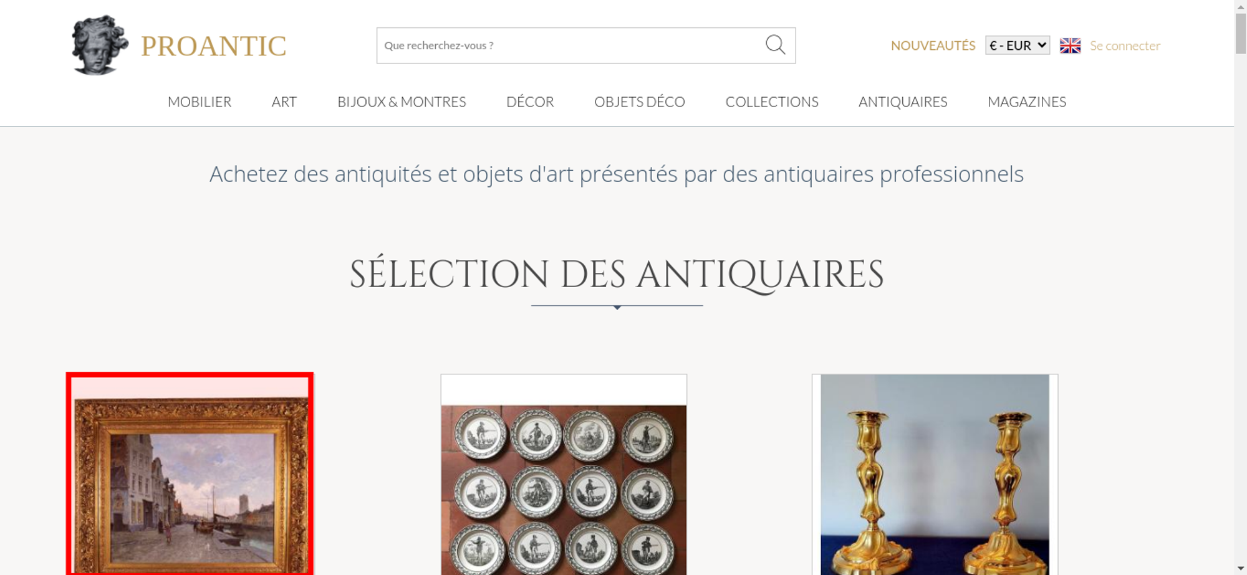Open the DÉCOR menu

tap(530, 102)
